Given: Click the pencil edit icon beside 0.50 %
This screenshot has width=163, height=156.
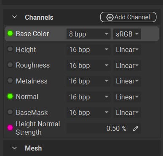Looking at the screenshot, I should click(x=136, y=128).
